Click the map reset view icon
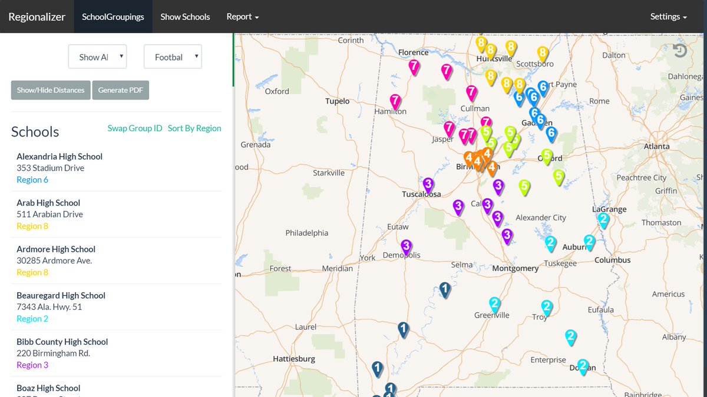The height and width of the screenshot is (397, 707). coord(679,51)
